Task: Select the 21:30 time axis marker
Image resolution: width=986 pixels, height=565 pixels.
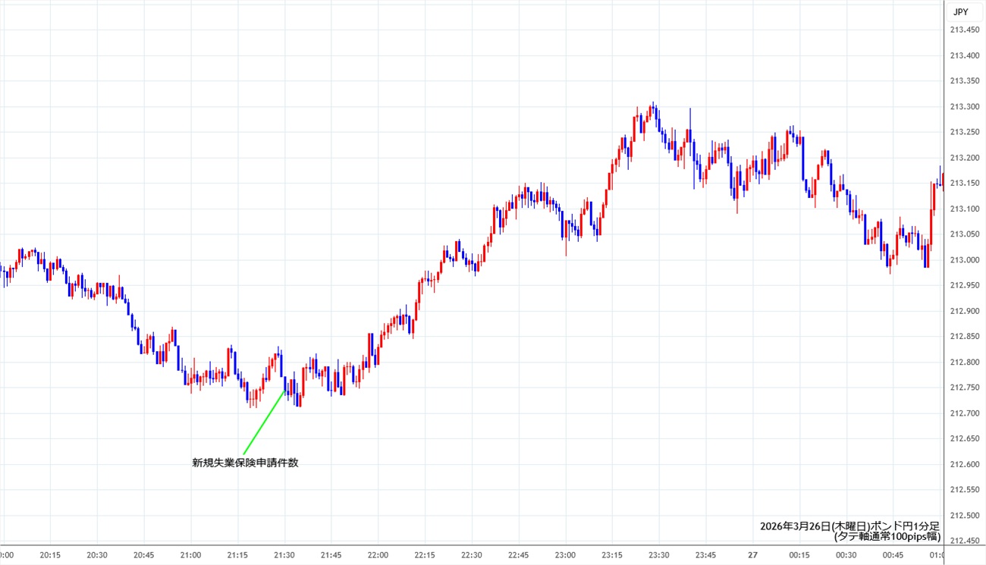Action: pyautogui.click(x=284, y=555)
